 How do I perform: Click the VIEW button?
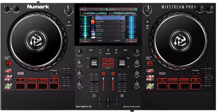tap(125, 50)
